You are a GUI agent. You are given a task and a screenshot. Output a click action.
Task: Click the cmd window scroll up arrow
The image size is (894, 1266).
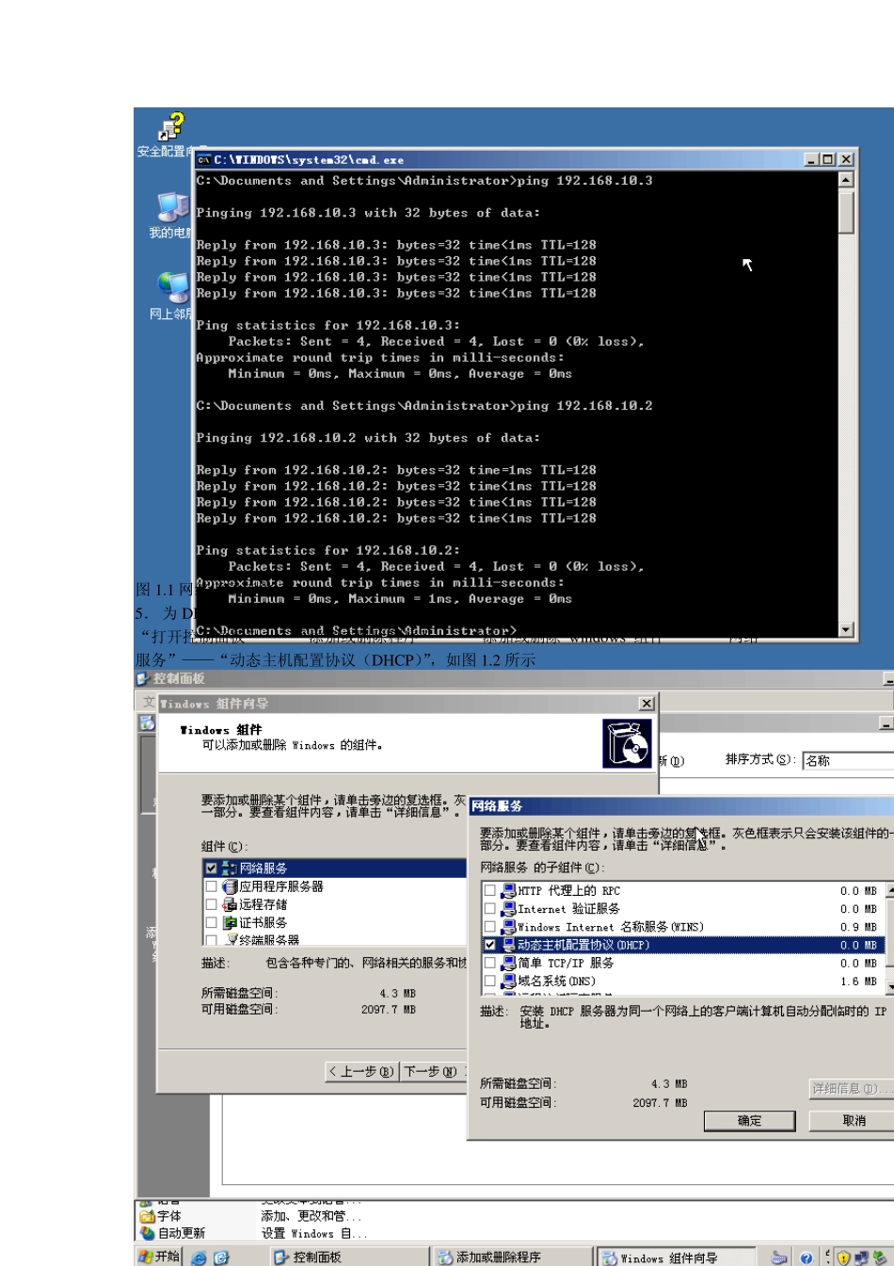[846, 180]
